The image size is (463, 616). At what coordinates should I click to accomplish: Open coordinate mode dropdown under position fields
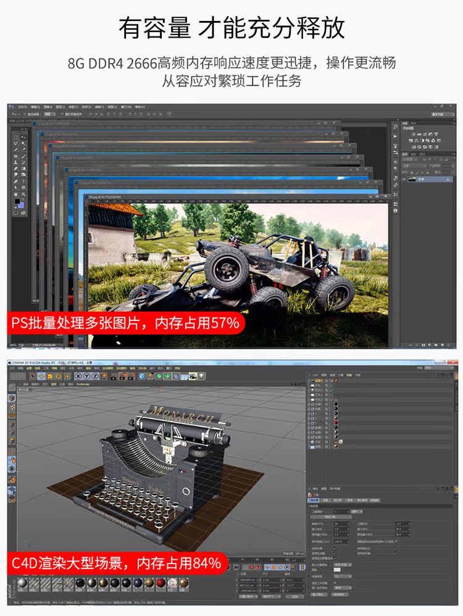[248, 596]
